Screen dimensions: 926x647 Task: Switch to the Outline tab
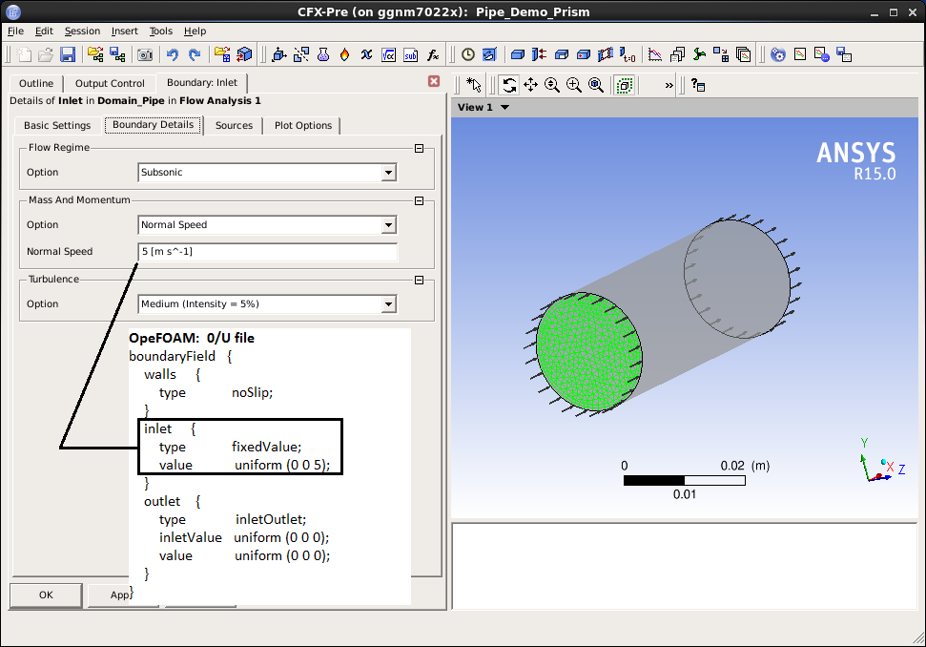(36, 83)
